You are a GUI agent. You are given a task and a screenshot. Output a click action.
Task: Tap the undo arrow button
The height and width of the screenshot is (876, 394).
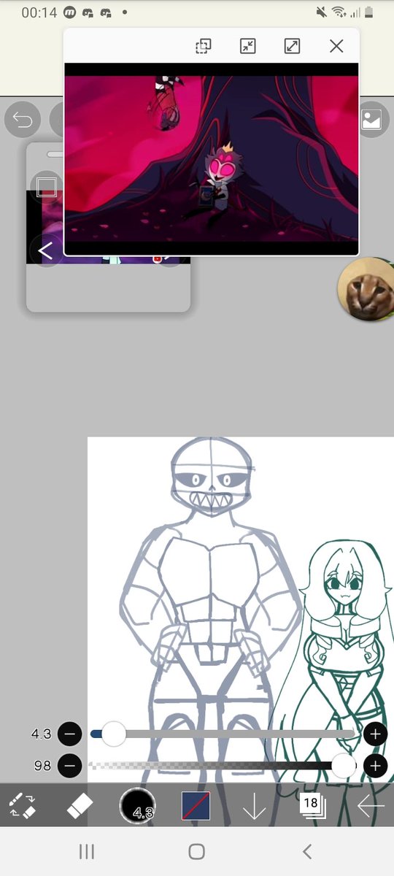coord(23,120)
